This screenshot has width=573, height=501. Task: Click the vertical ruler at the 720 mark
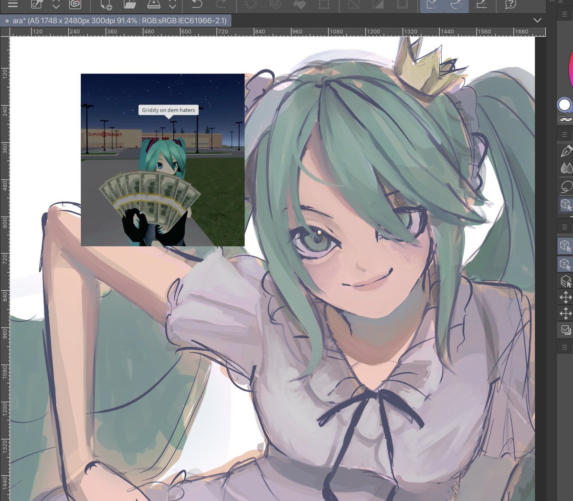click(x=5, y=260)
